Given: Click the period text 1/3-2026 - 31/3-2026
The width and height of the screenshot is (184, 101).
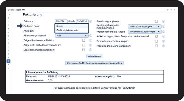Looking at the screenshot, I should coord(59,77).
